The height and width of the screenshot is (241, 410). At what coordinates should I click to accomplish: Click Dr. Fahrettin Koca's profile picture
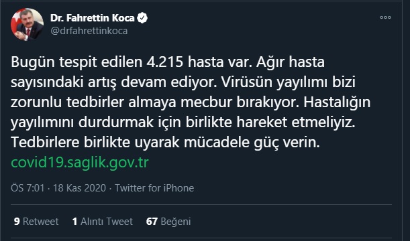click(x=28, y=24)
